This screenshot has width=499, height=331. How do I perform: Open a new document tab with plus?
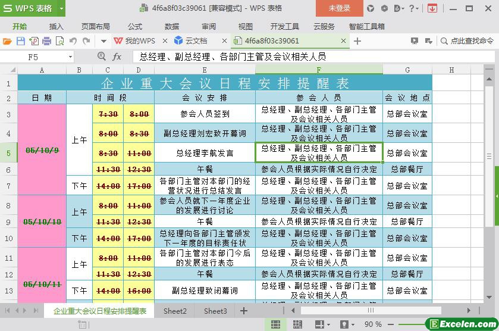[x=357, y=41]
